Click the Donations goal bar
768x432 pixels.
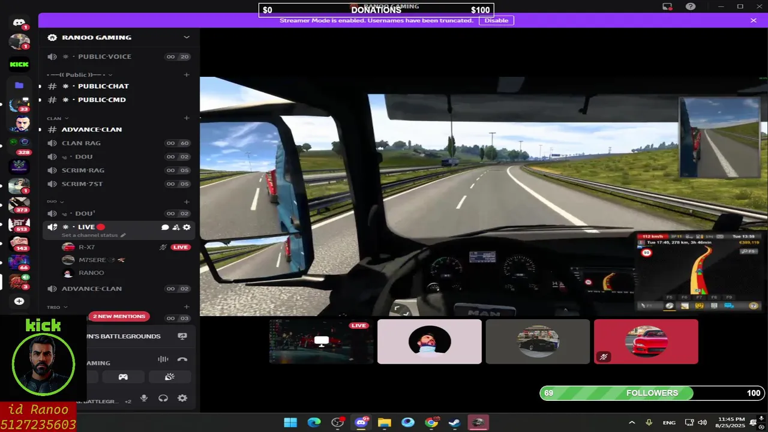pyautogui.click(x=376, y=10)
